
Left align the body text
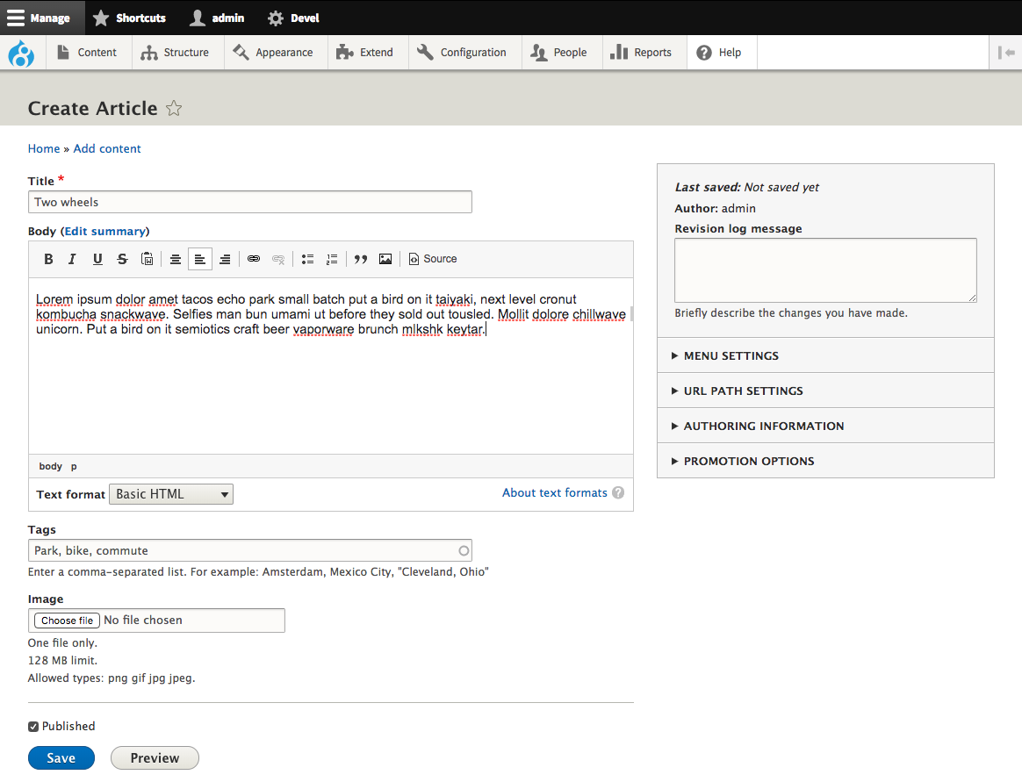[200, 259]
